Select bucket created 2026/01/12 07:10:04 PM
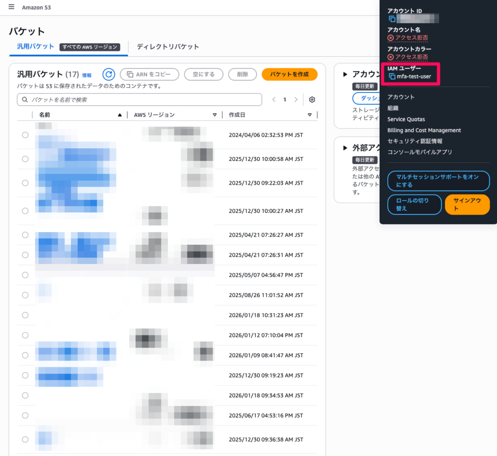 pyautogui.click(x=25, y=335)
